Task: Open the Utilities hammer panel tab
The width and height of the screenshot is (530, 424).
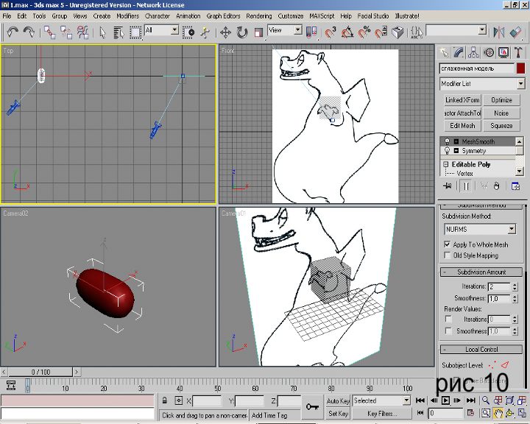Action: 518,52
